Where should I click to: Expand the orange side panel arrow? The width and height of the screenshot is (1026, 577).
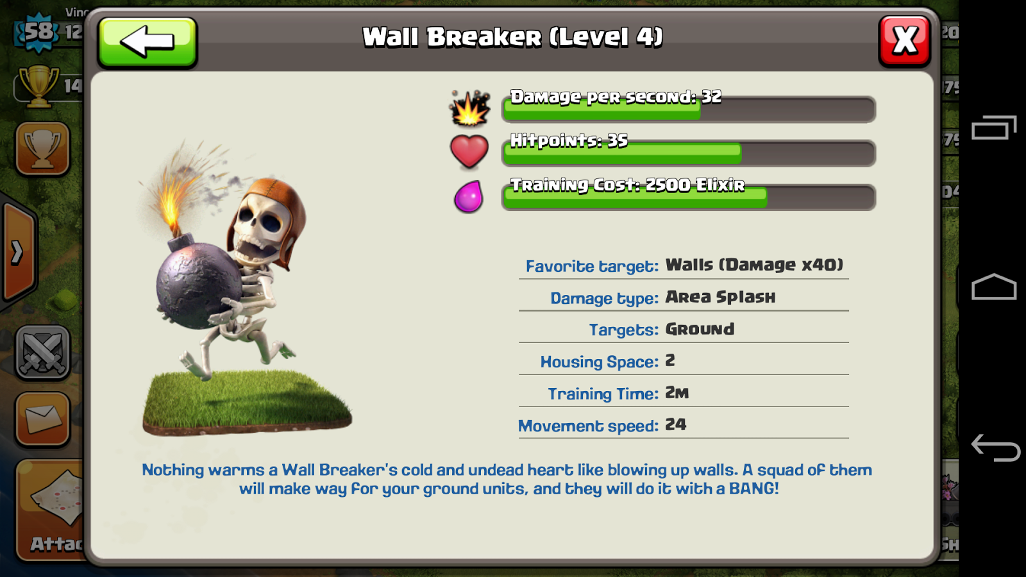point(18,253)
